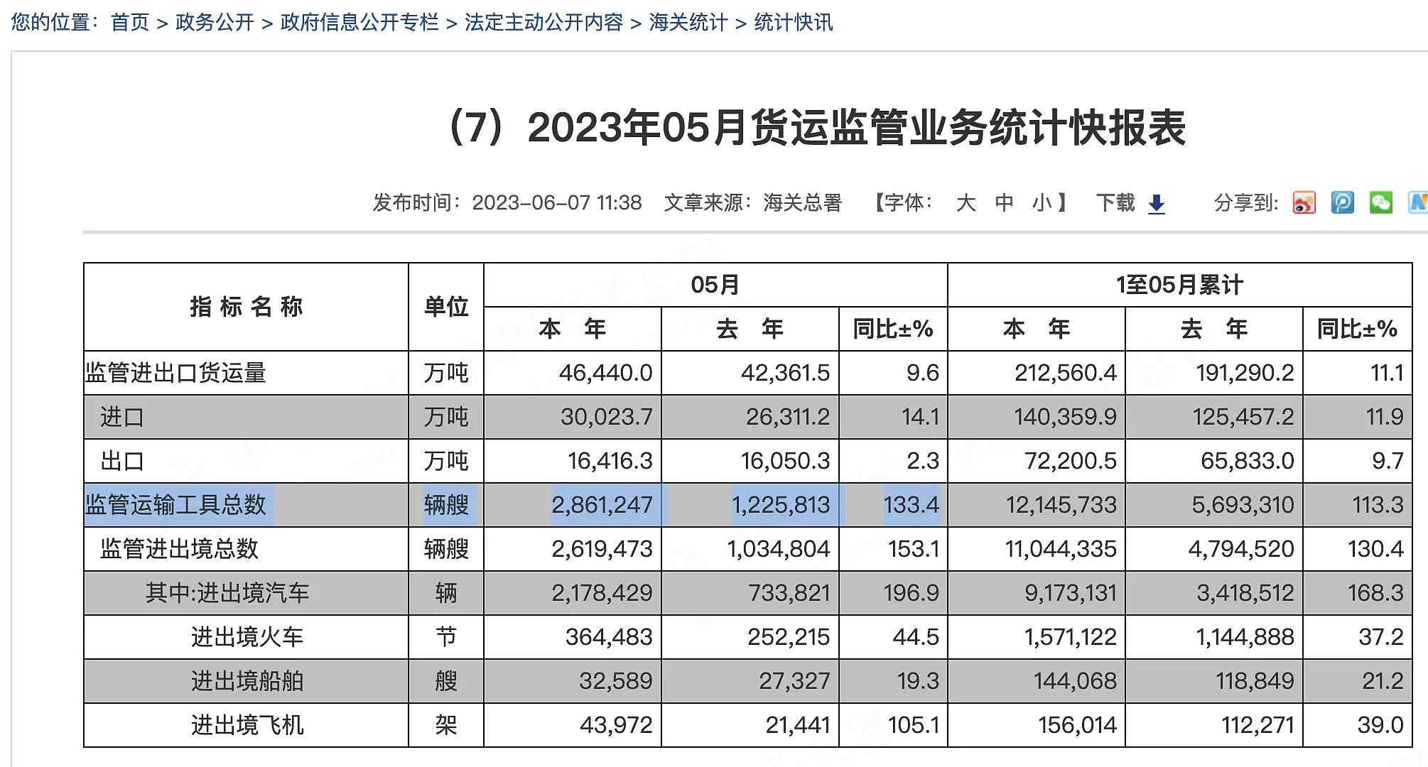Click cell value 16,050.3
1428x767 pixels.
coord(785,461)
